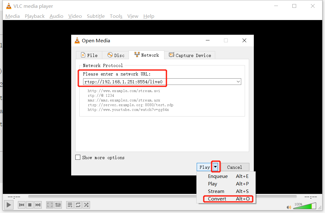Image resolution: width=325 pixels, height=213 pixels.
Task: Toggle fullscreen mode icon
Action: [50, 205]
